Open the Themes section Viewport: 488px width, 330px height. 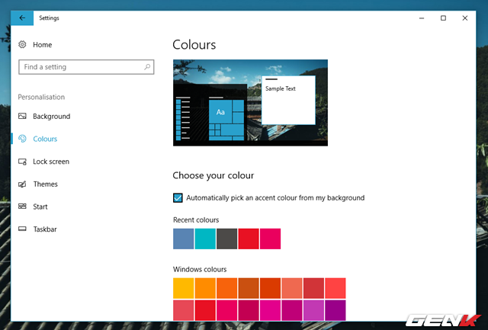46,184
